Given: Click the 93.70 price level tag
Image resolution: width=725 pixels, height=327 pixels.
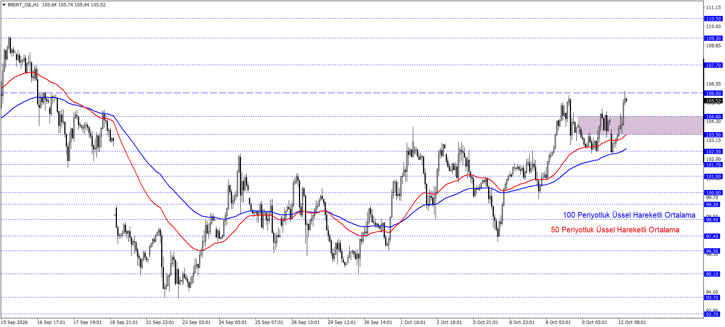Looking at the screenshot, I should tap(712, 297).
